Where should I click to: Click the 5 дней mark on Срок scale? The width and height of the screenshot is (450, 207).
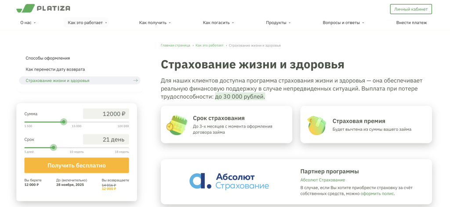click(29, 152)
